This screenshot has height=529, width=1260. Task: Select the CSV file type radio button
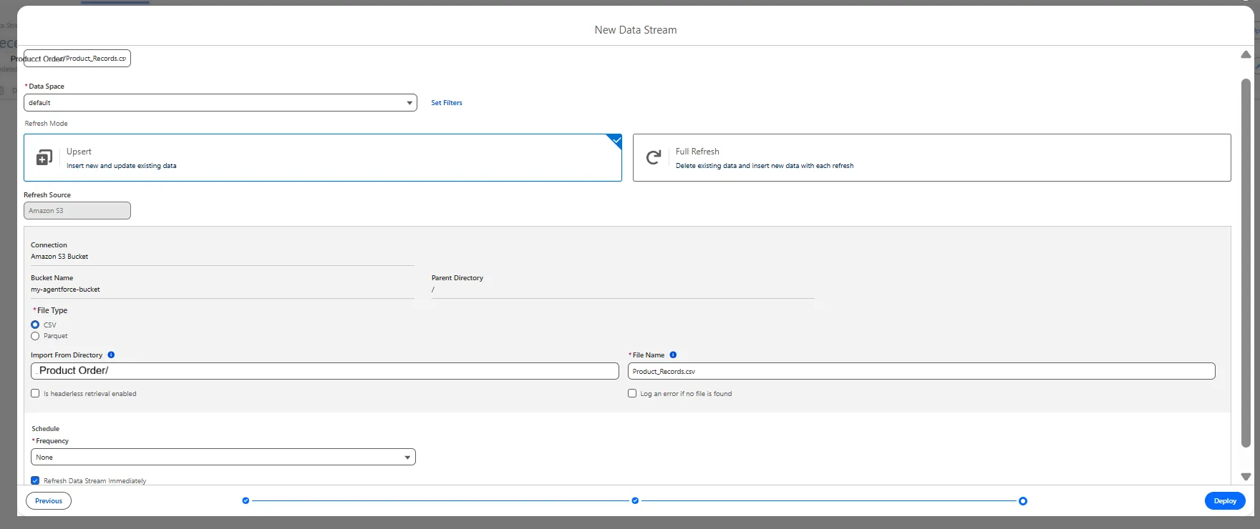click(x=35, y=325)
